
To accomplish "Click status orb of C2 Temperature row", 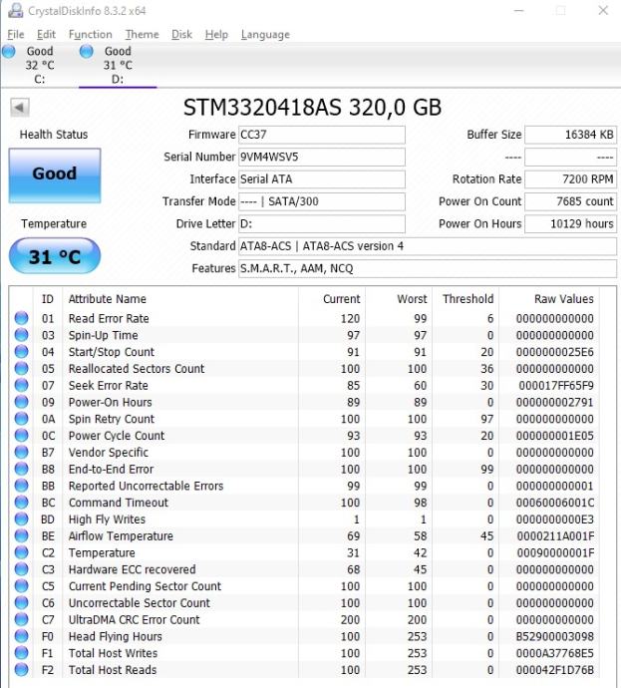I will [x=21, y=552].
